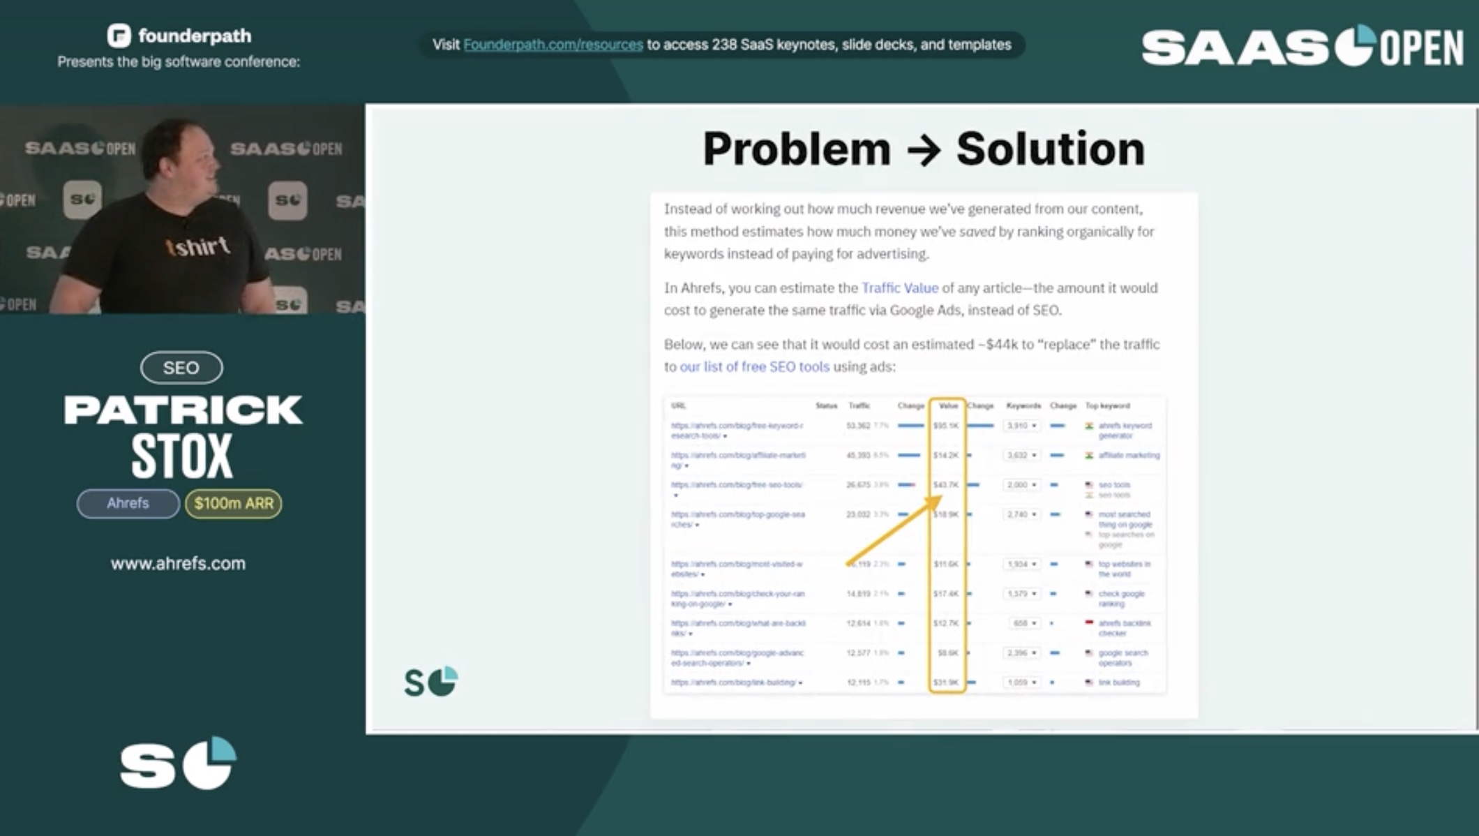Click the SAAS OPEN logo in header
Screen dimensions: 1479x836
1302,46
